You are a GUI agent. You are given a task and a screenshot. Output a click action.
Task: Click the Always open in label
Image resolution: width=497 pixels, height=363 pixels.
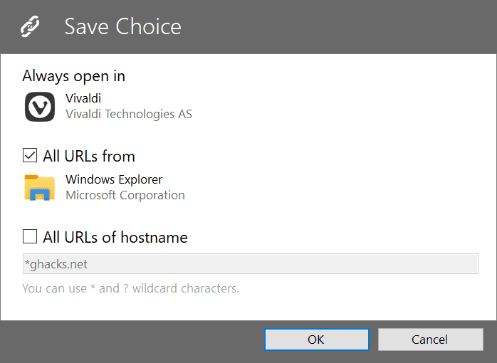(x=74, y=76)
